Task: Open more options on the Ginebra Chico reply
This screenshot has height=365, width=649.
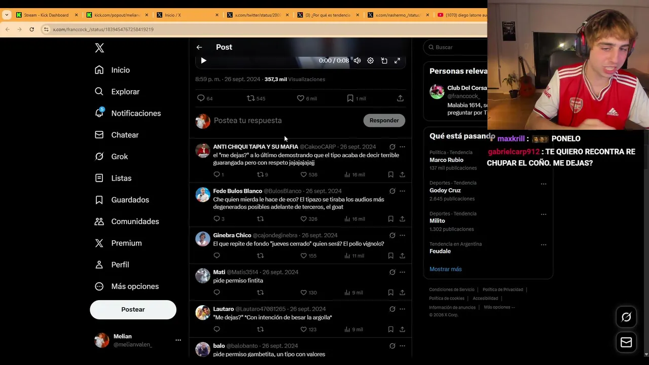Action: [402, 235]
